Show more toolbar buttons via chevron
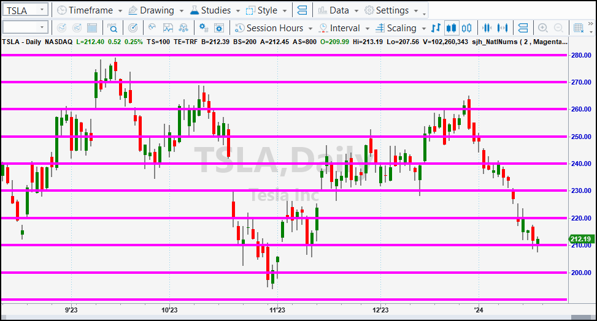The width and height of the screenshot is (597, 321). [x=590, y=24]
